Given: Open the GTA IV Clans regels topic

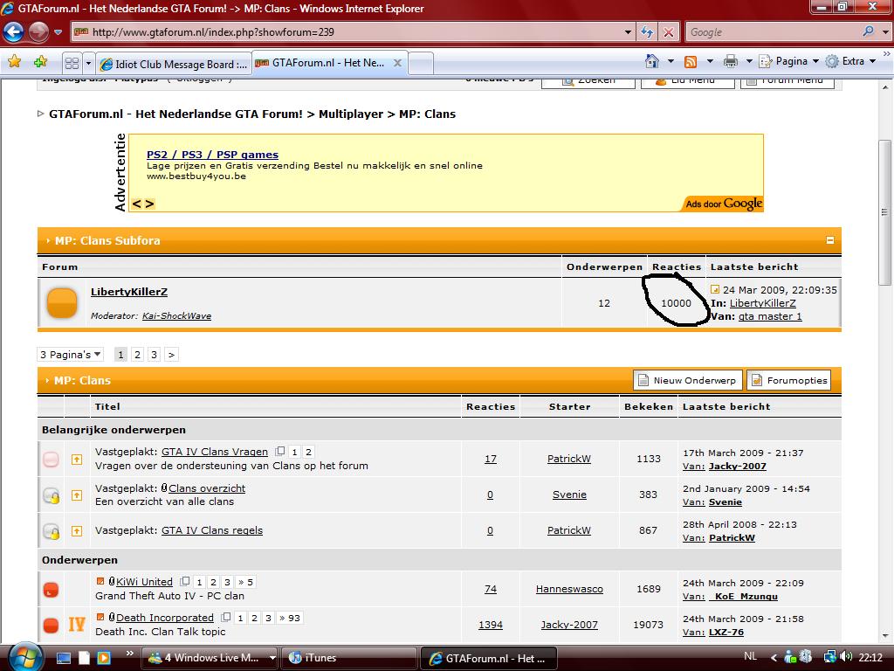Looking at the screenshot, I should (x=212, y=530).
